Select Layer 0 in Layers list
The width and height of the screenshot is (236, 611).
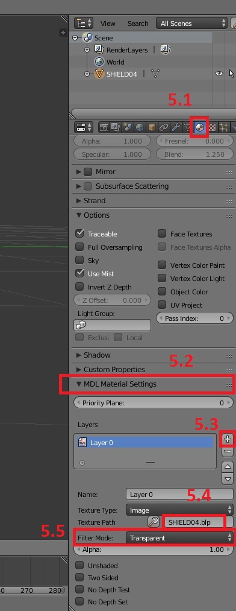[144, 442]
